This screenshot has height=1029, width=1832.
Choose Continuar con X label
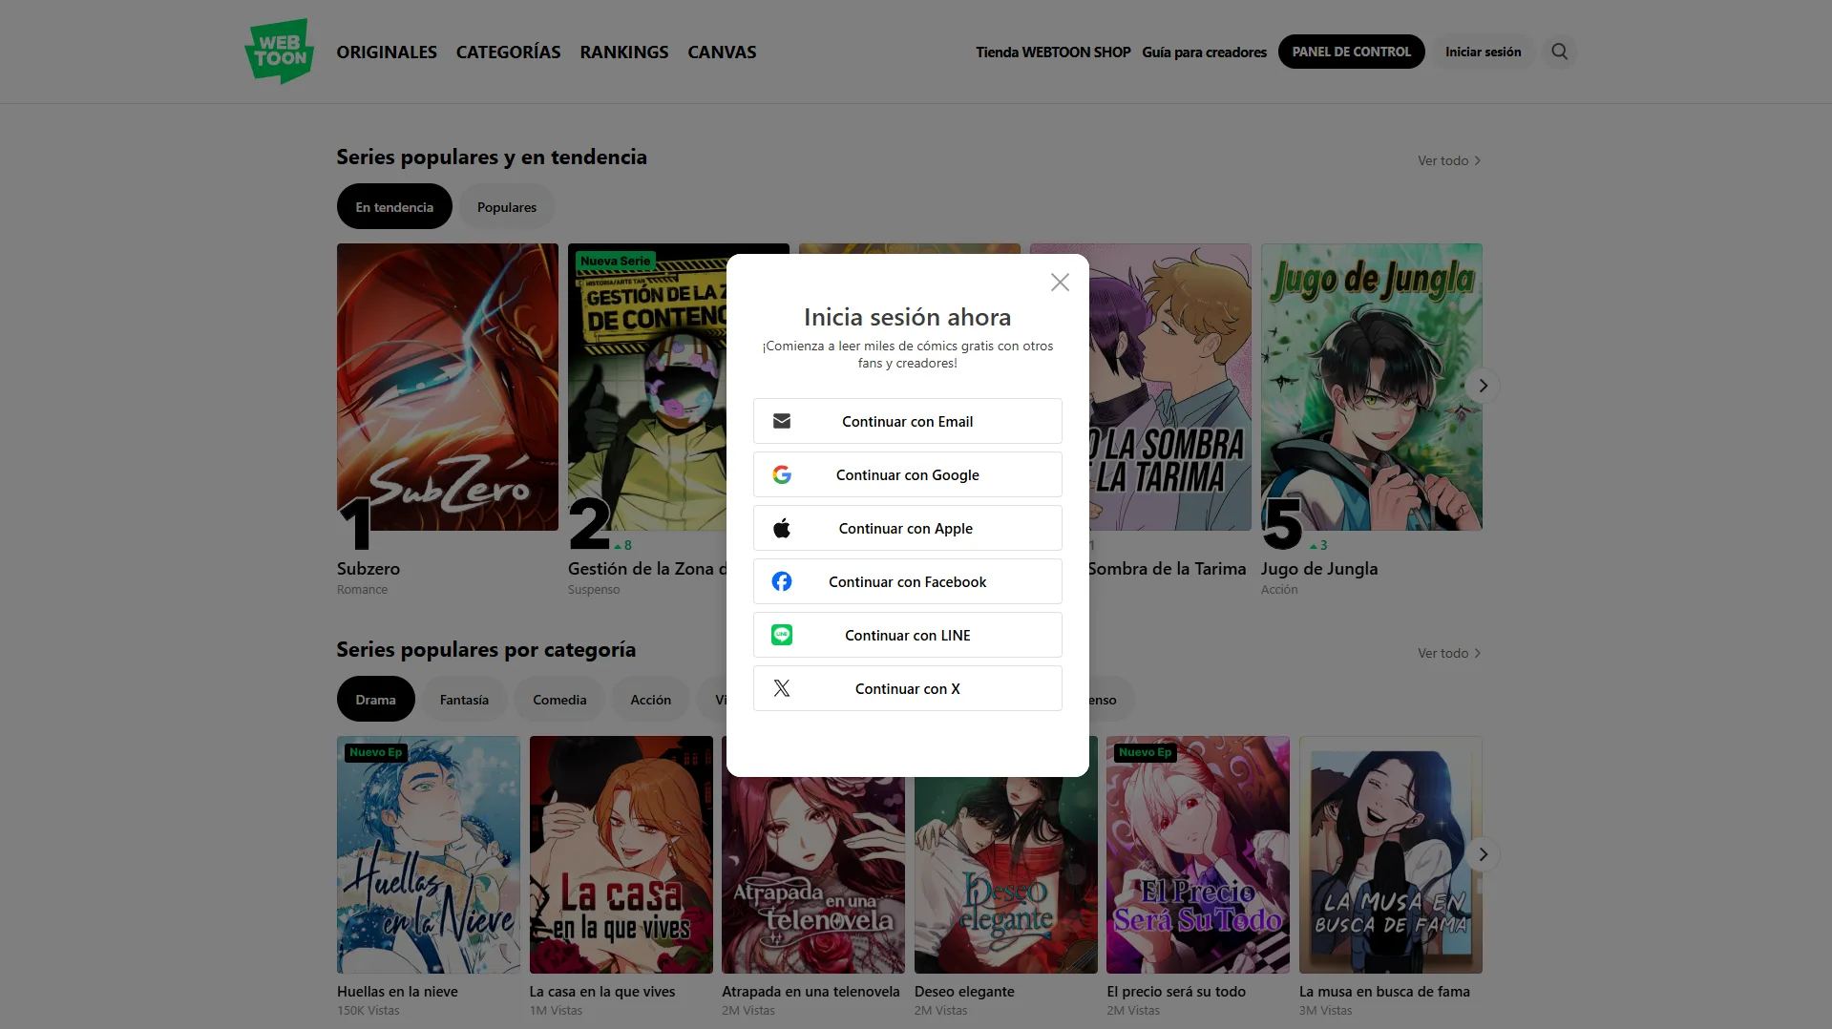907,689
